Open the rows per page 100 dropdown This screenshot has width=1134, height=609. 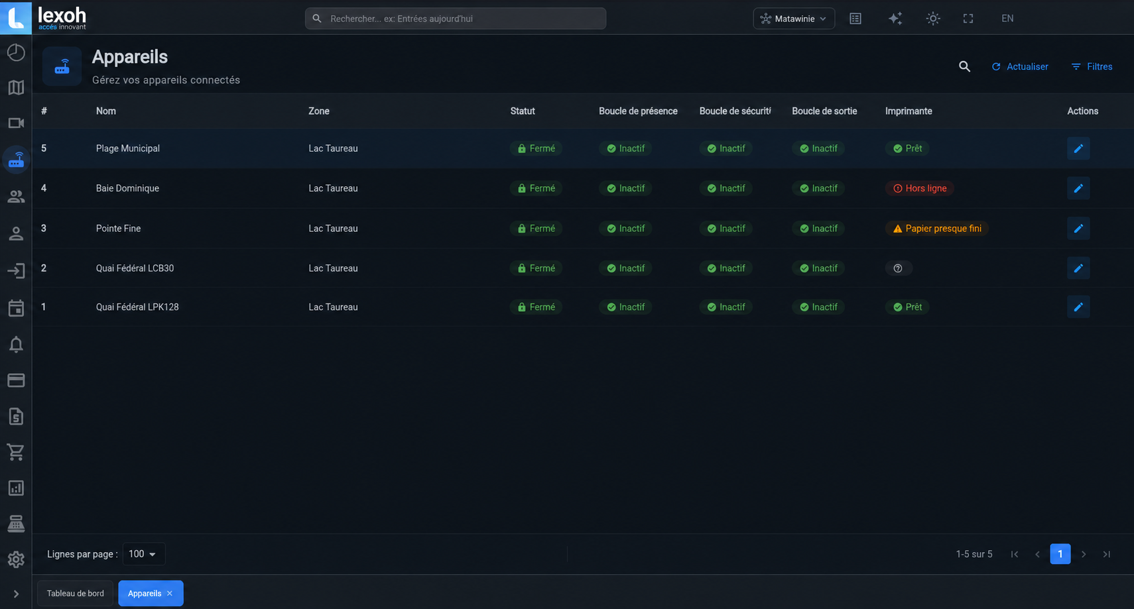143,554
